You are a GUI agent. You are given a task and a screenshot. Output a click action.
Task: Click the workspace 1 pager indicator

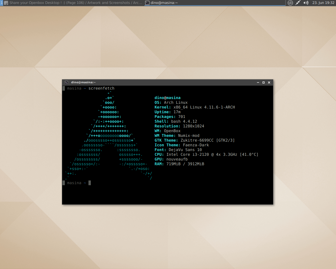coord(1,3)
